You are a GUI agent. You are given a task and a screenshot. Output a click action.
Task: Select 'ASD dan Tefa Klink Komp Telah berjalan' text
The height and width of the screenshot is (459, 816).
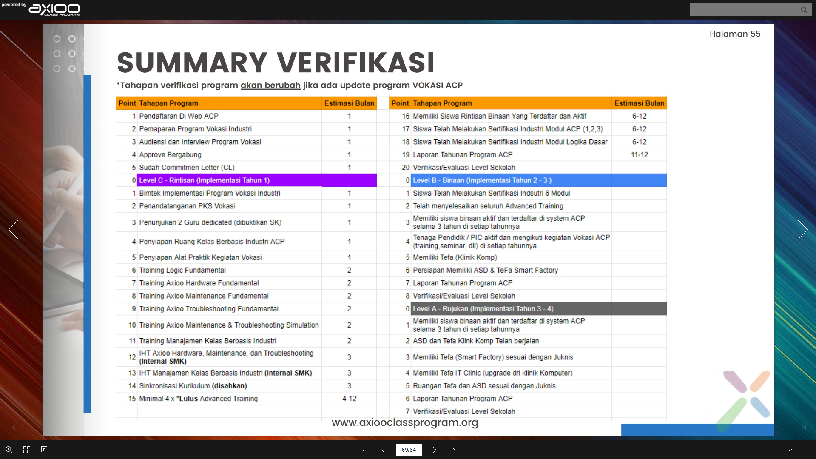pyautogui.click(x=476, y=341)
